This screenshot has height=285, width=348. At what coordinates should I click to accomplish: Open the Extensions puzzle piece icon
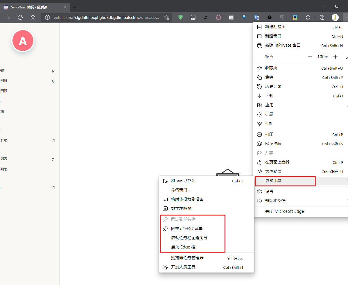tap(308, 17)
